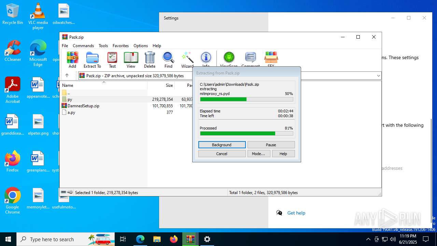Click the SFX toolbar icon

(271, 60)
